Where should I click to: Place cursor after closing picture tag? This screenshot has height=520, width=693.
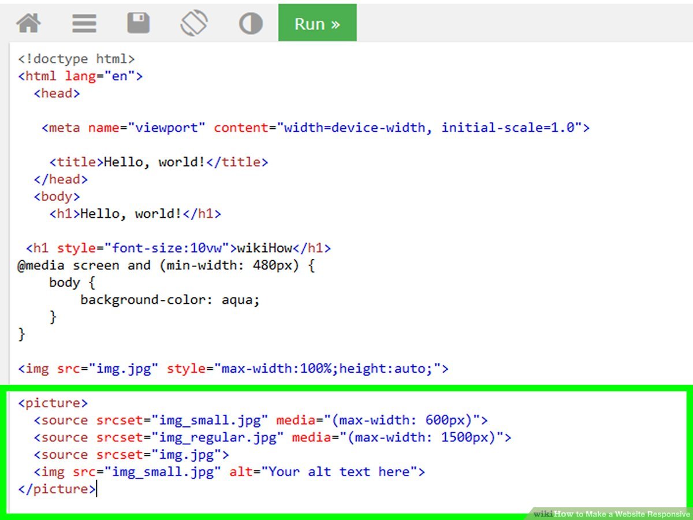coord(96,489)
